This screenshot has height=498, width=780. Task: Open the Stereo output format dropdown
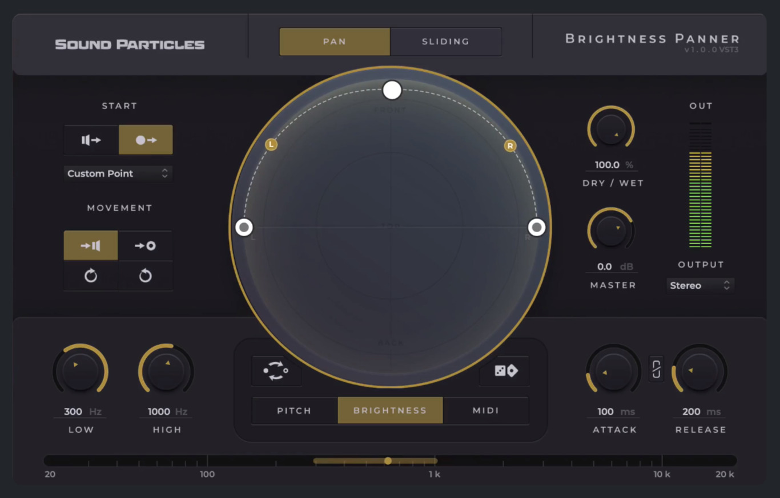coord(700,285)
